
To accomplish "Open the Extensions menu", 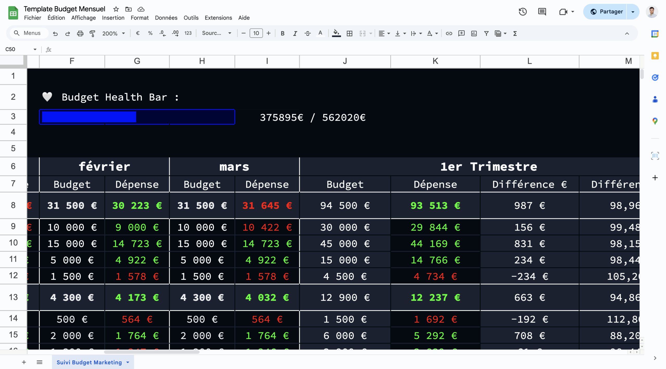I will click(218, 18).
